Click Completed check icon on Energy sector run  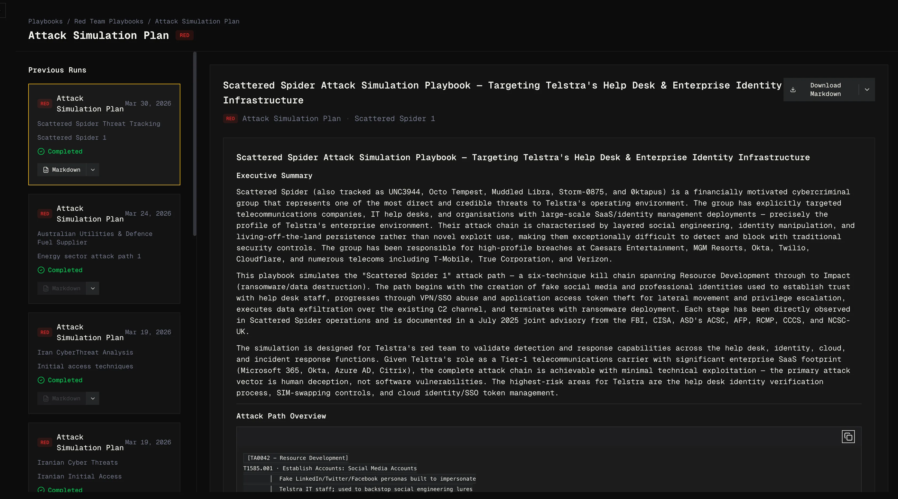coord(41,270)
